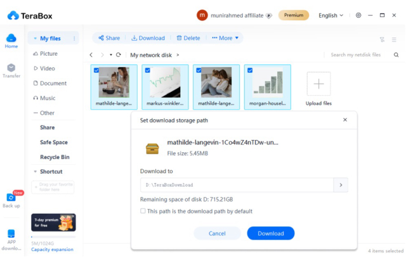Click the munirahmed affiliate username
The width and height of the screenshot is (406, 258).
point(237,15)
